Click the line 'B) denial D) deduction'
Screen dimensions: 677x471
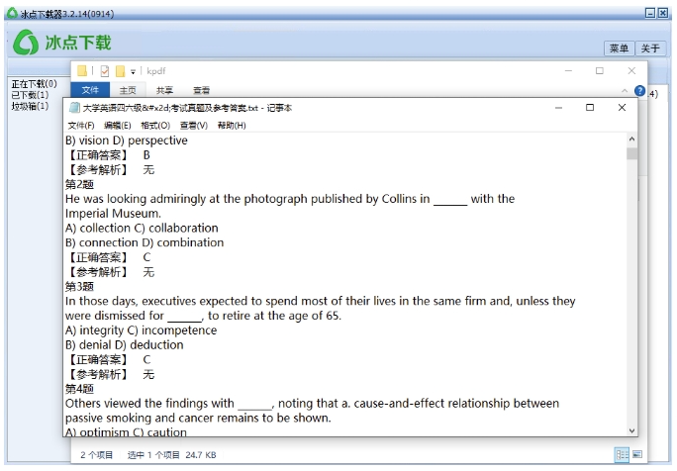[125, 345]
